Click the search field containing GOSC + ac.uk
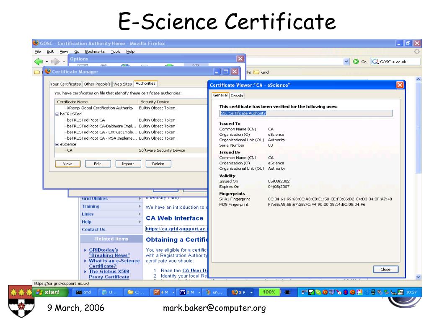 click(395, 62)
